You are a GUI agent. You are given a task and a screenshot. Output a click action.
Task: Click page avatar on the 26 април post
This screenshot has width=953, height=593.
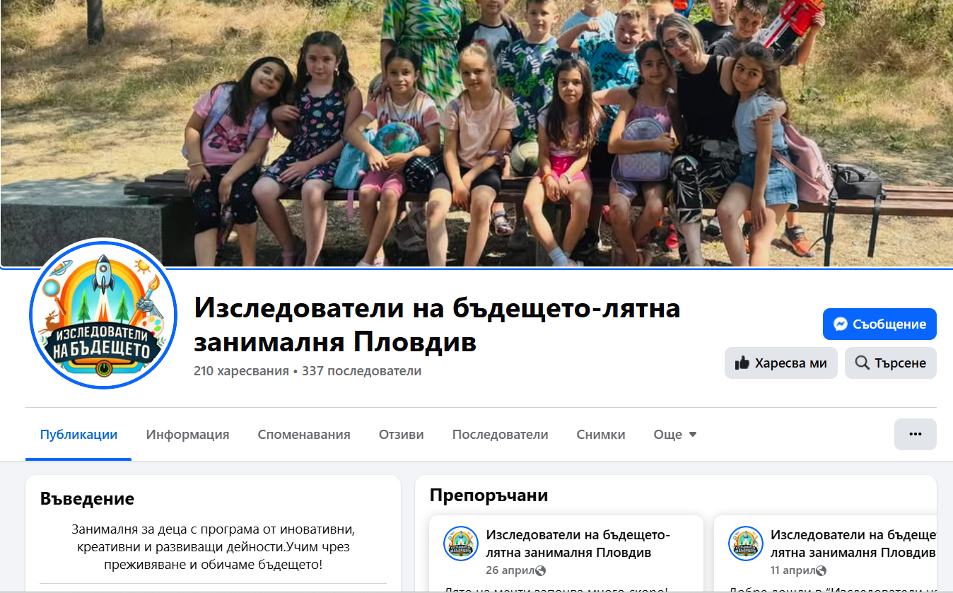[x=461, y=544]
